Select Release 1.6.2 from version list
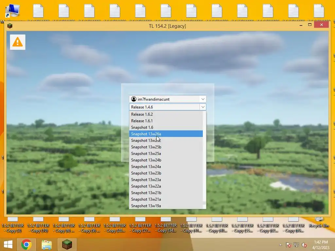This screenshot has height=251, width=335. 166,114
